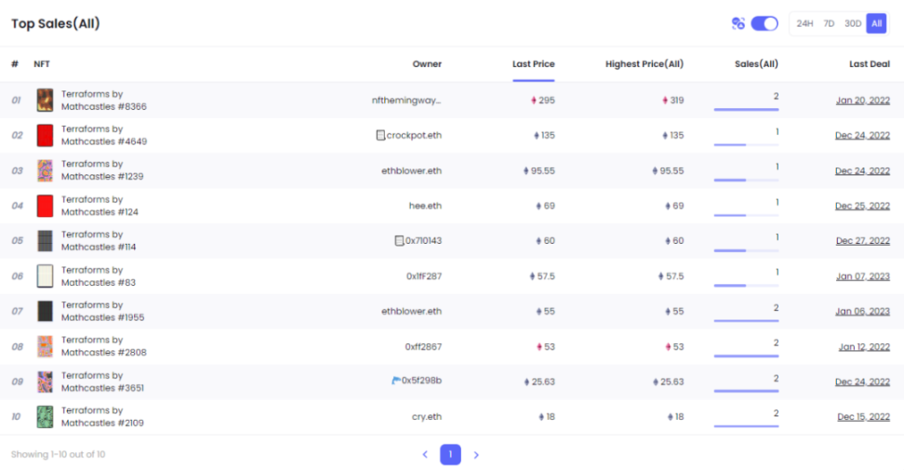Select the 24H time range
The width and height of the screenshot is (904, 470).
pos(804,23)
